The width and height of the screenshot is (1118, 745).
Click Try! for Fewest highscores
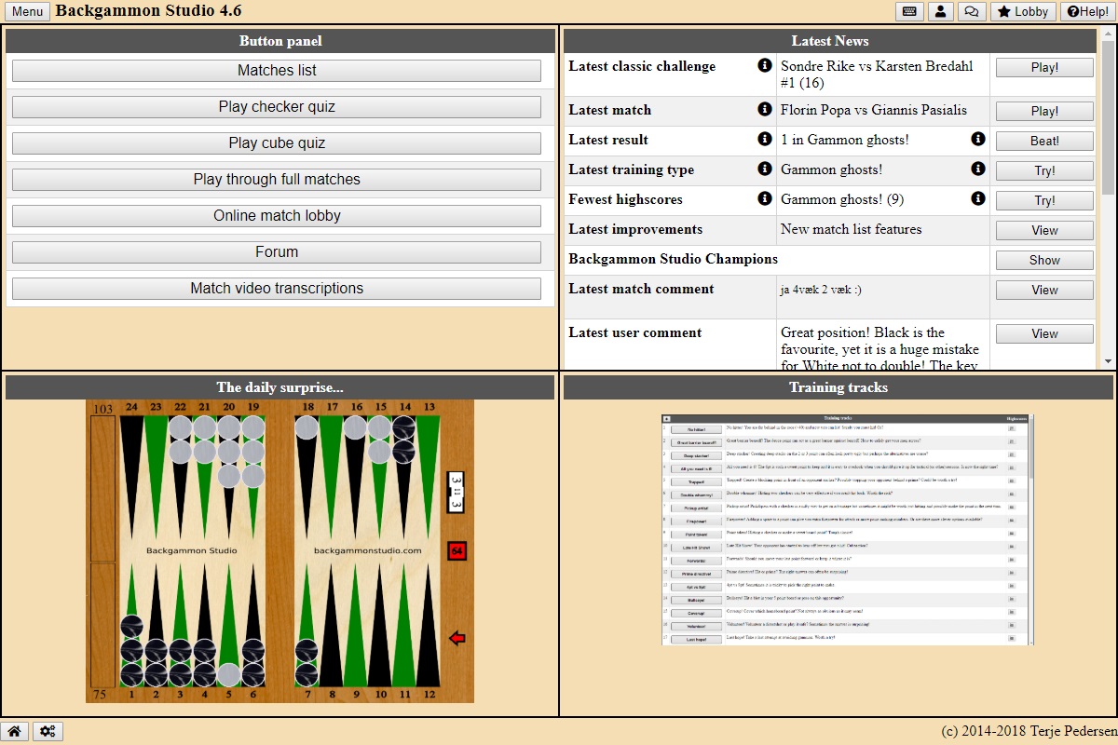point(1044,200)
